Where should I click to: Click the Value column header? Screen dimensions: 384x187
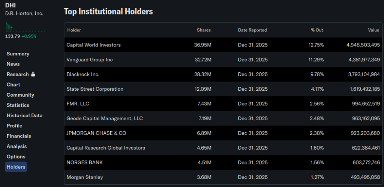coord(373,30)
